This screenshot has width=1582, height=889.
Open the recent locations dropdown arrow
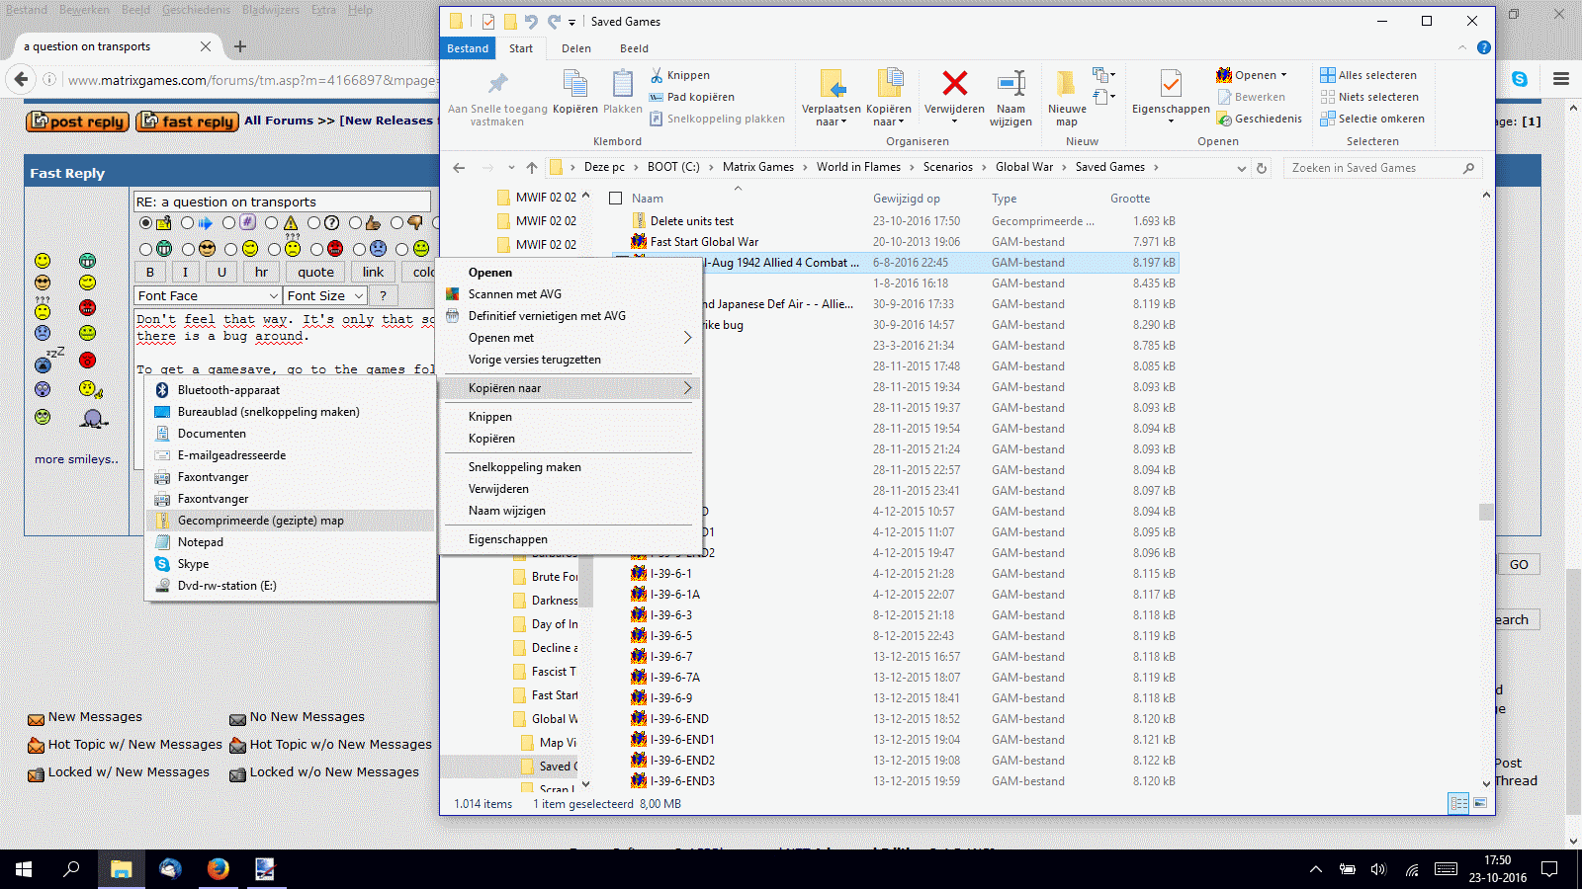coord(511,168)
